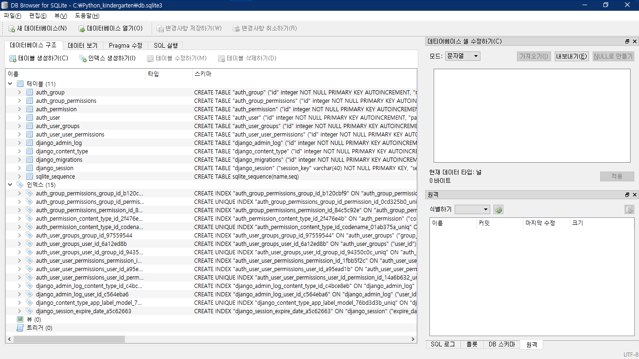Viewport: 639px width, 359px height.
Task: Select the 원격 bottom tab
Action: tap(531, 345)
